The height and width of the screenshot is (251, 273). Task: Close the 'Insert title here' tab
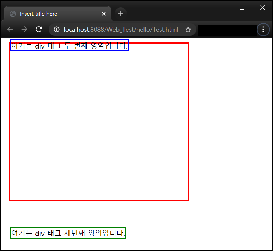104,14
